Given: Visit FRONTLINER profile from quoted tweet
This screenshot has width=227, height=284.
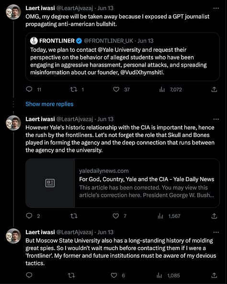Looking at the screenshot, I should coord(57,41).
